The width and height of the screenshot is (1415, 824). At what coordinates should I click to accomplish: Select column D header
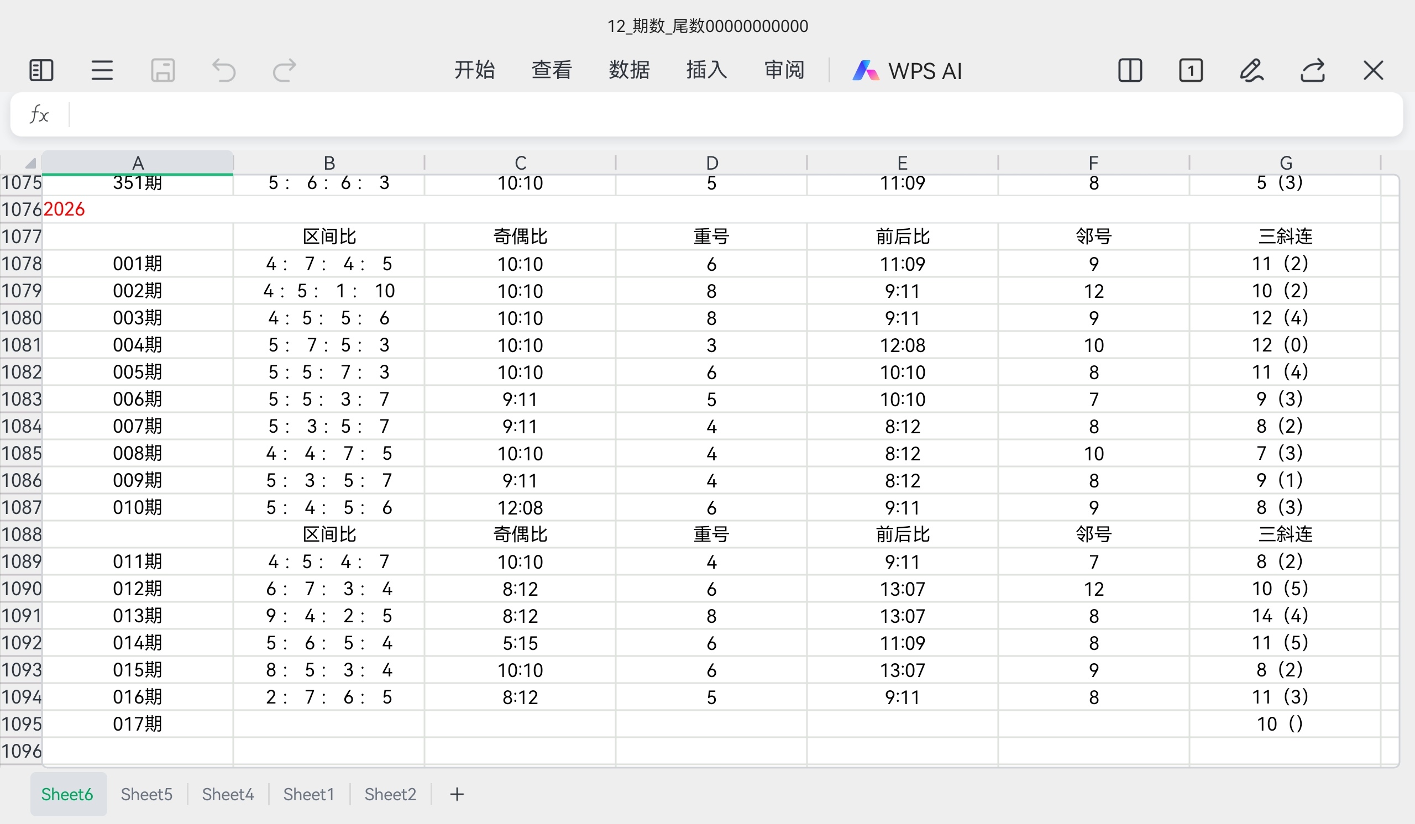[711, 163]
